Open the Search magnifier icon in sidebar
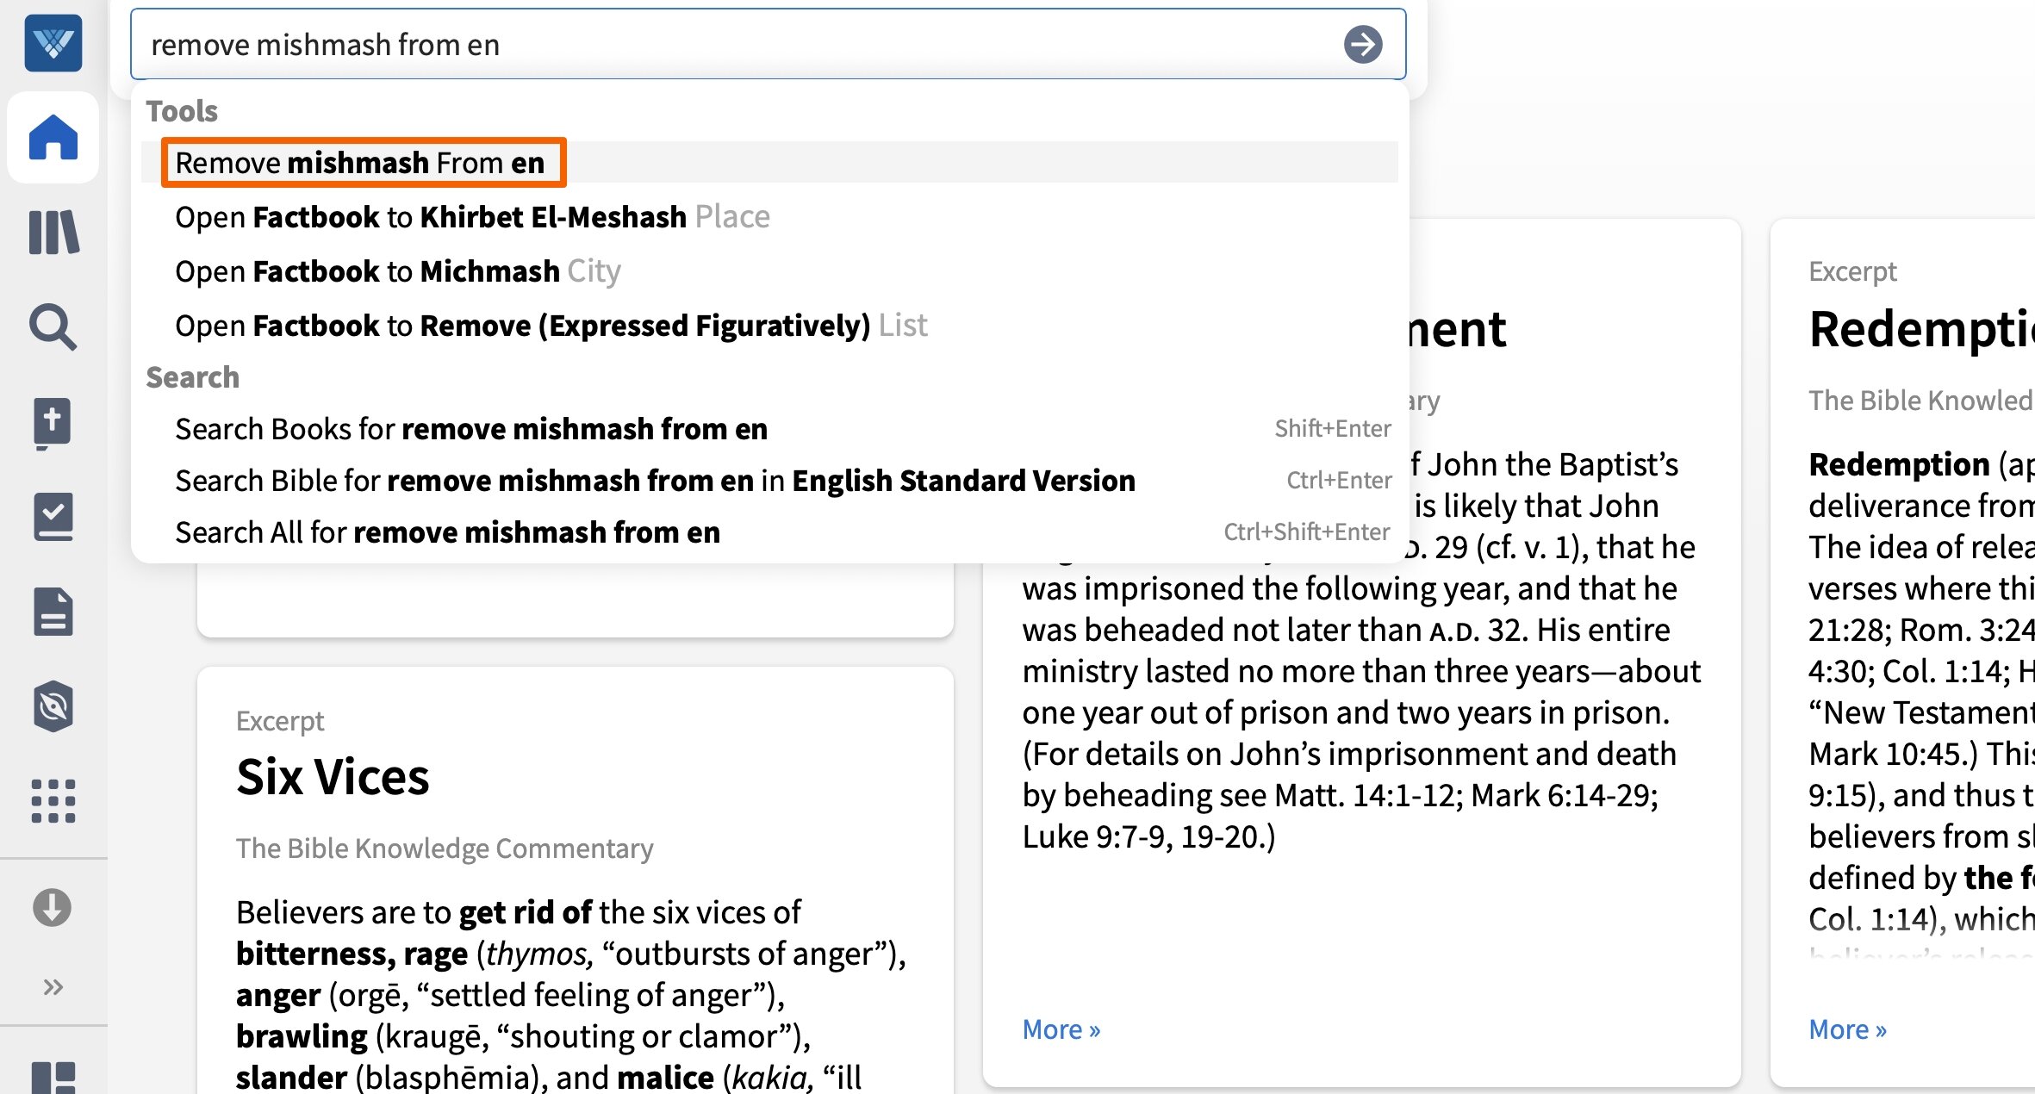Viewport: 2035px width, 1094px height. pos(53,327)
